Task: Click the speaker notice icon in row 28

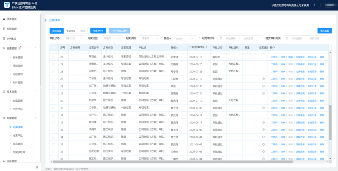Action: tap(264, 93)
